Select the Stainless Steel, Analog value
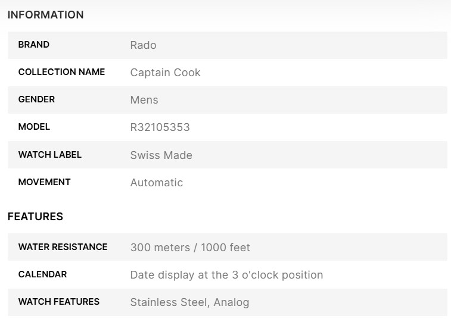This screenshot has width=451, height=322. [189, 302]
